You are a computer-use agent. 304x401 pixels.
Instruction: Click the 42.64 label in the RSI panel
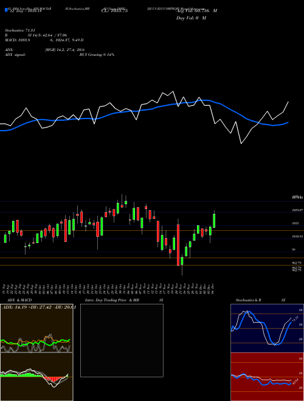[294, 382]
